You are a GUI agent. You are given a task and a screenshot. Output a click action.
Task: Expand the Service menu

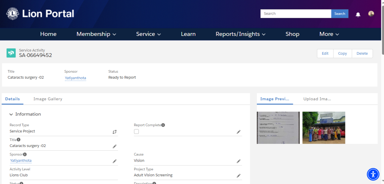tap(148, 34)
